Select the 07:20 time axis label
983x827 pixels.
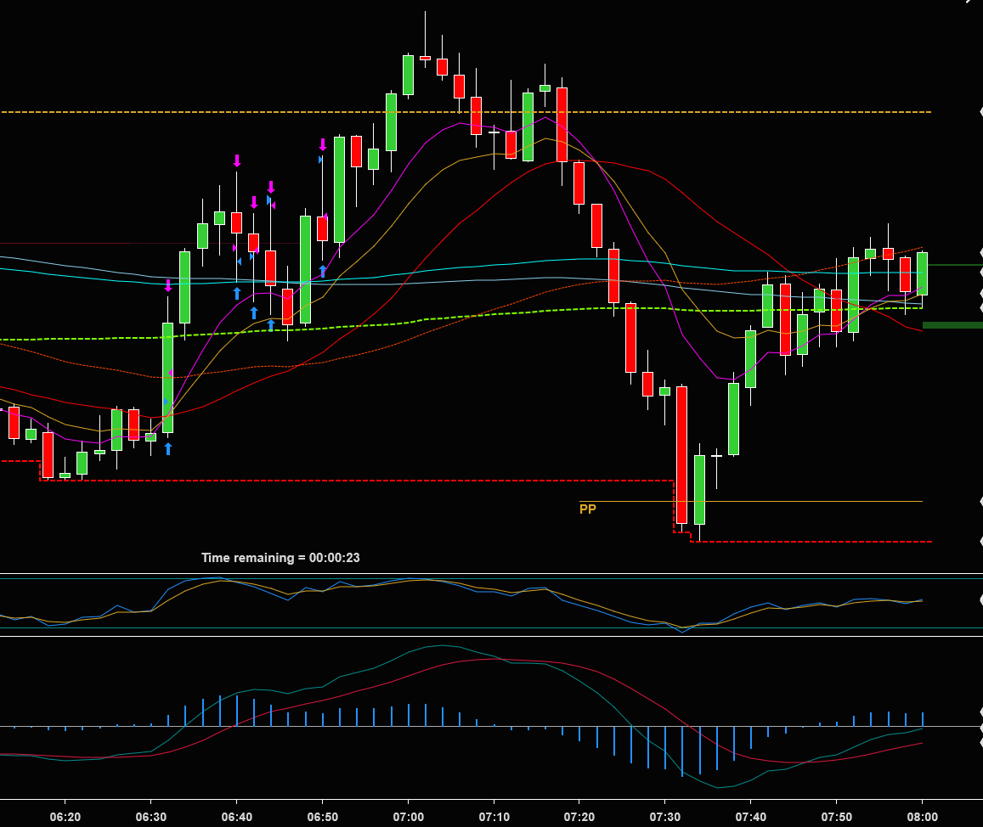click(579, 817)
